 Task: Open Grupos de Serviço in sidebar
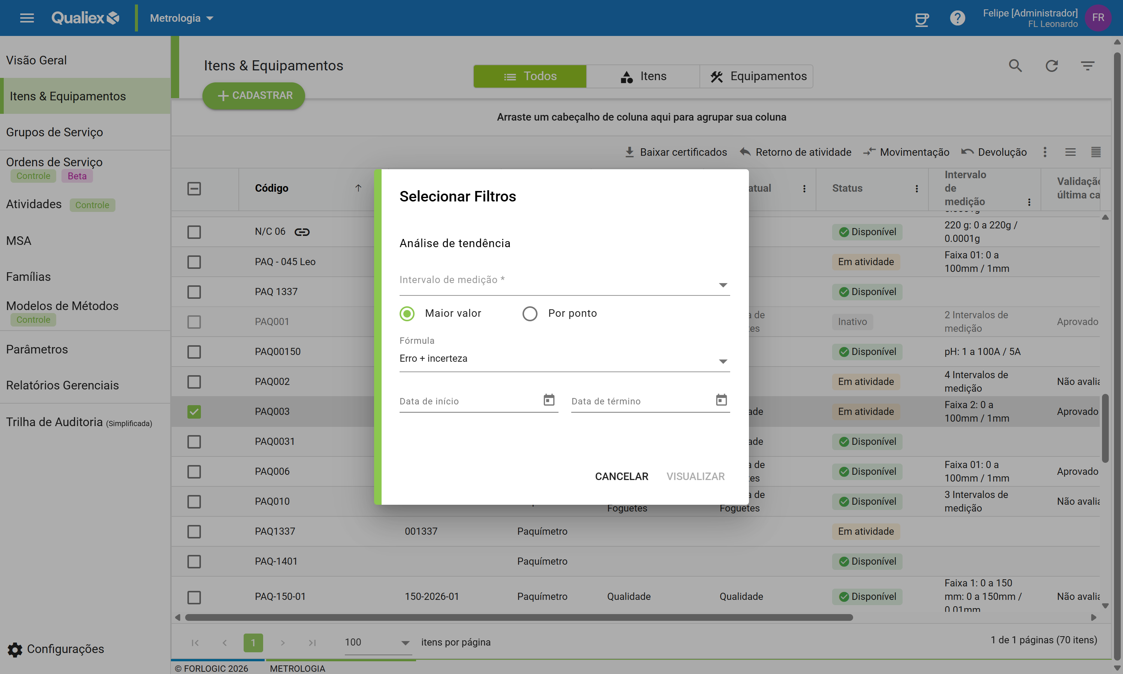(85, 132)
